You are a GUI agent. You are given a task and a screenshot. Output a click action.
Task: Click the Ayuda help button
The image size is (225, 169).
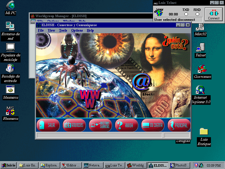pyautogui.click(x=126, y=125)
